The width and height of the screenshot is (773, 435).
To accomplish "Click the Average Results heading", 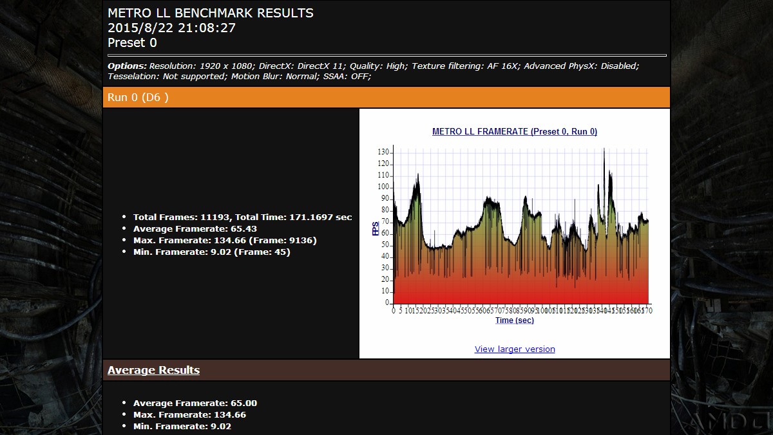I will coord(153,370).
